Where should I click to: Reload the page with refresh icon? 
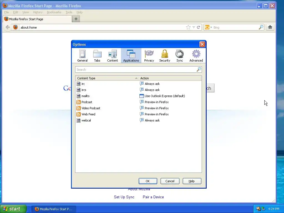(198, 27)
